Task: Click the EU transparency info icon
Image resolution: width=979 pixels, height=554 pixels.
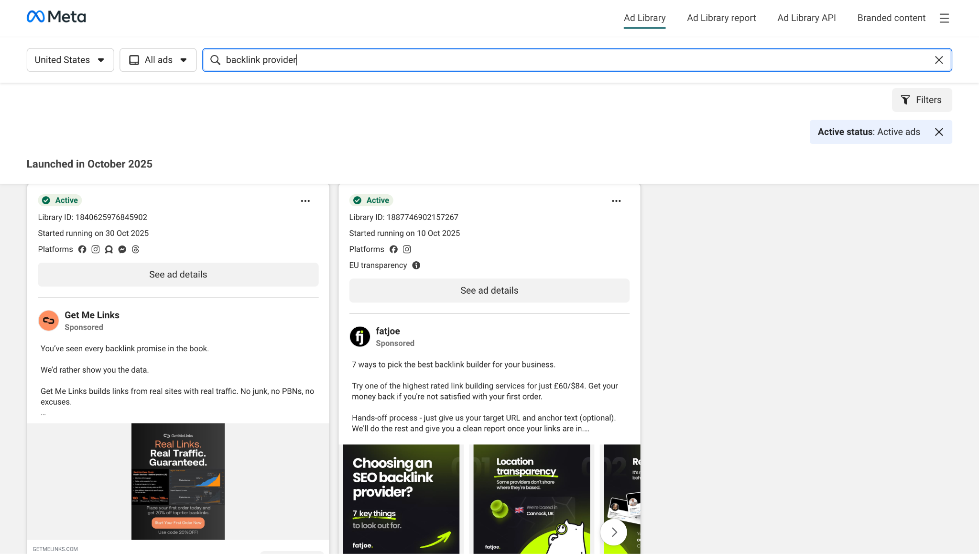Action: [x=416, y=266]
